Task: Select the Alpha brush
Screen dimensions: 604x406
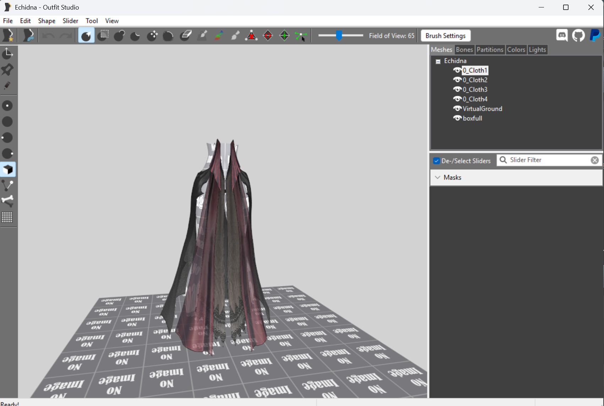Action: tap(235, 35)
